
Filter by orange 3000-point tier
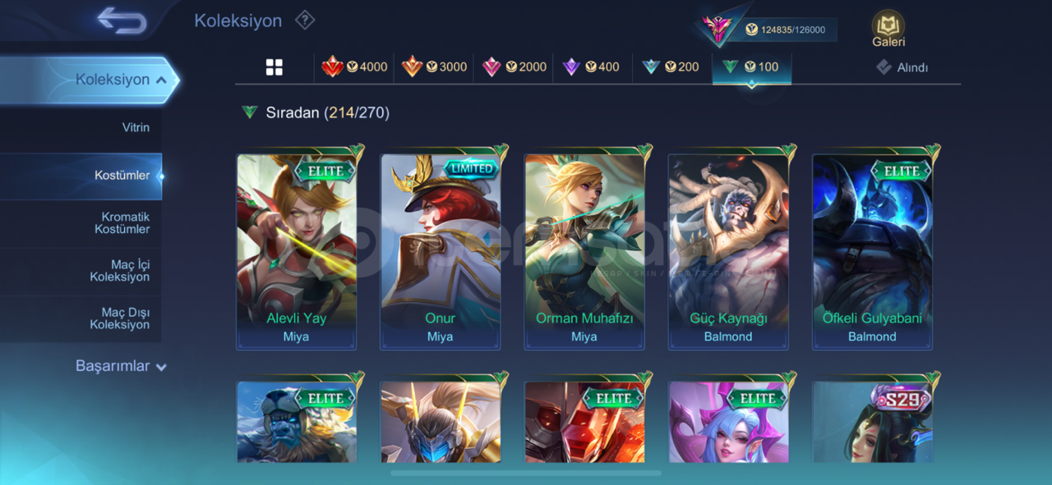(434, 66)
